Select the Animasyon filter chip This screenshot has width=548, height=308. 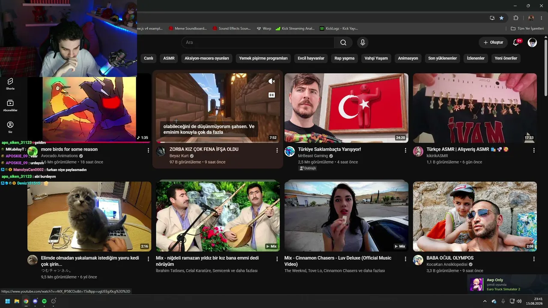tap(408, 58)
